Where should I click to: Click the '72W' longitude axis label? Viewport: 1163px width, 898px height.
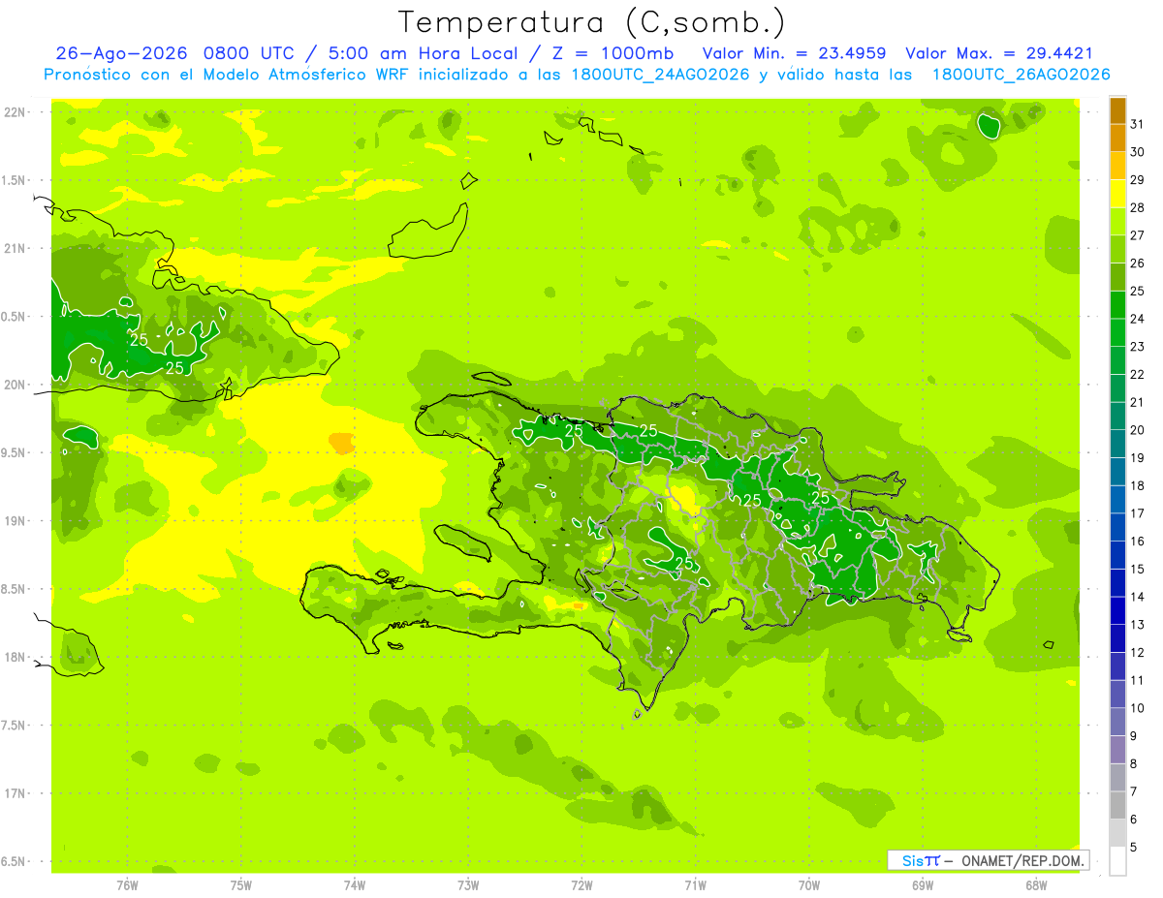pyautogui.click(x=581, y=884)
